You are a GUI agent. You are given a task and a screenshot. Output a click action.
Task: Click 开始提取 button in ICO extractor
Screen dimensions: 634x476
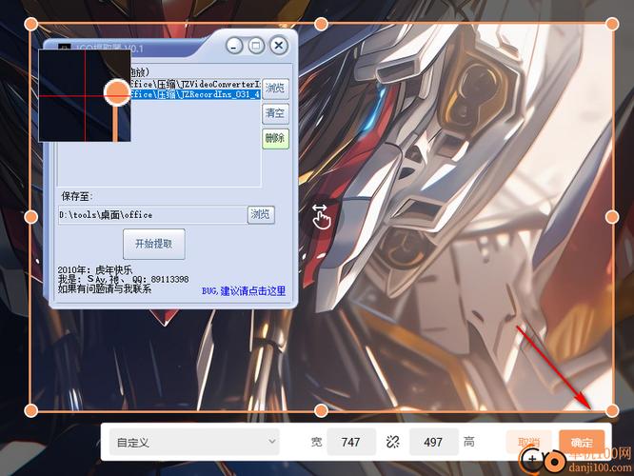[154, 244]
